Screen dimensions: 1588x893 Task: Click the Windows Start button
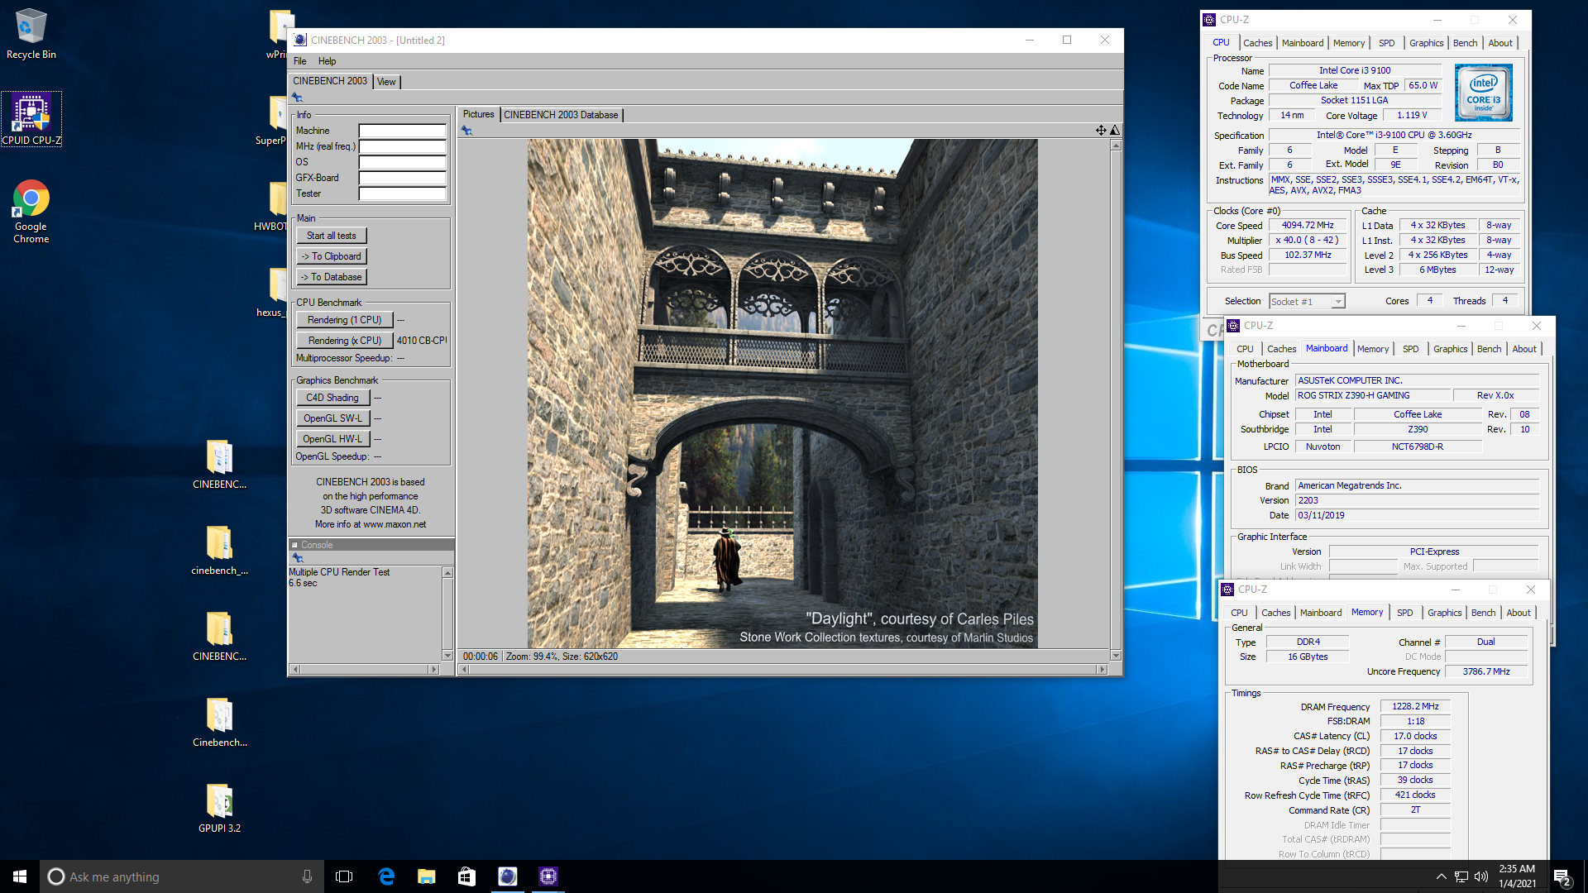click(x=20, y=876)
